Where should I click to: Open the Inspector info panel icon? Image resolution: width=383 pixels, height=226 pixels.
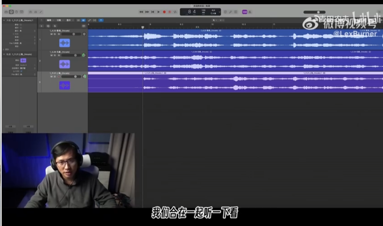(x=11, y=12)
